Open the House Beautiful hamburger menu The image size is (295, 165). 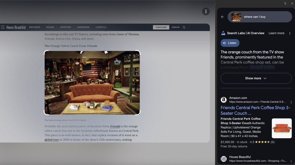pos(3,27)
